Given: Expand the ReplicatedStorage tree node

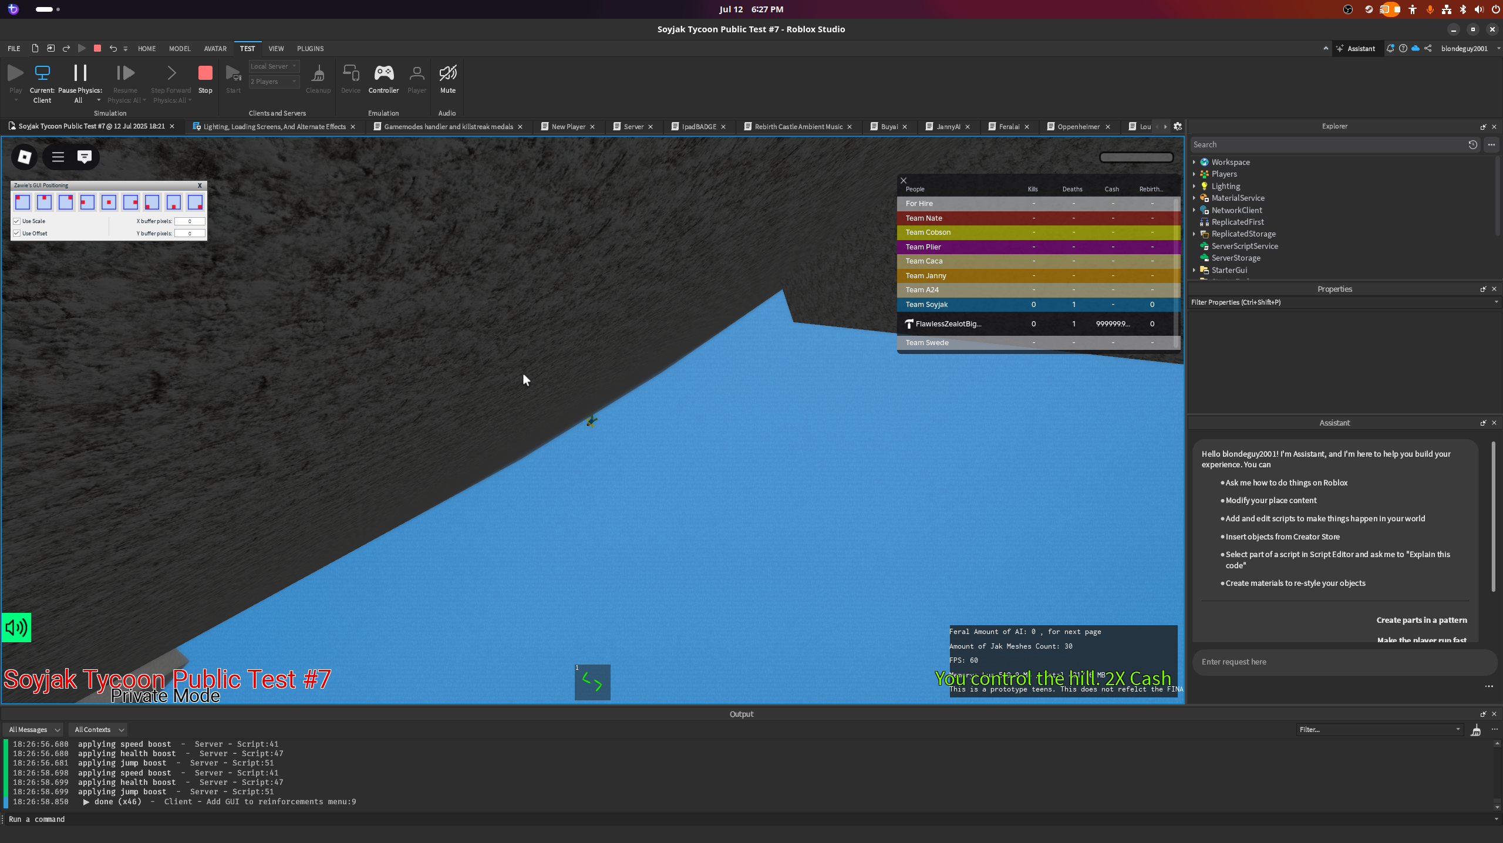Looking at the screenshot, I should [x=1194, y=234].
